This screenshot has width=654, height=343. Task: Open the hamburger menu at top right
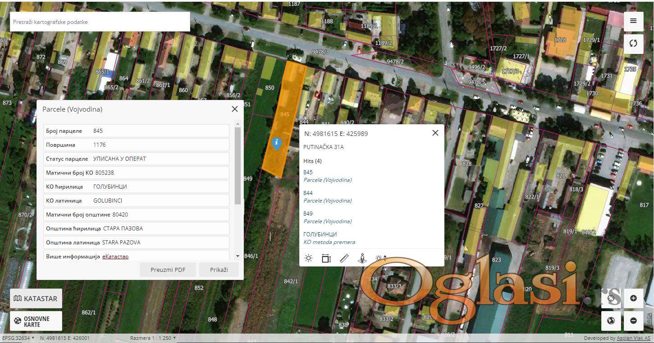(633, 21)
